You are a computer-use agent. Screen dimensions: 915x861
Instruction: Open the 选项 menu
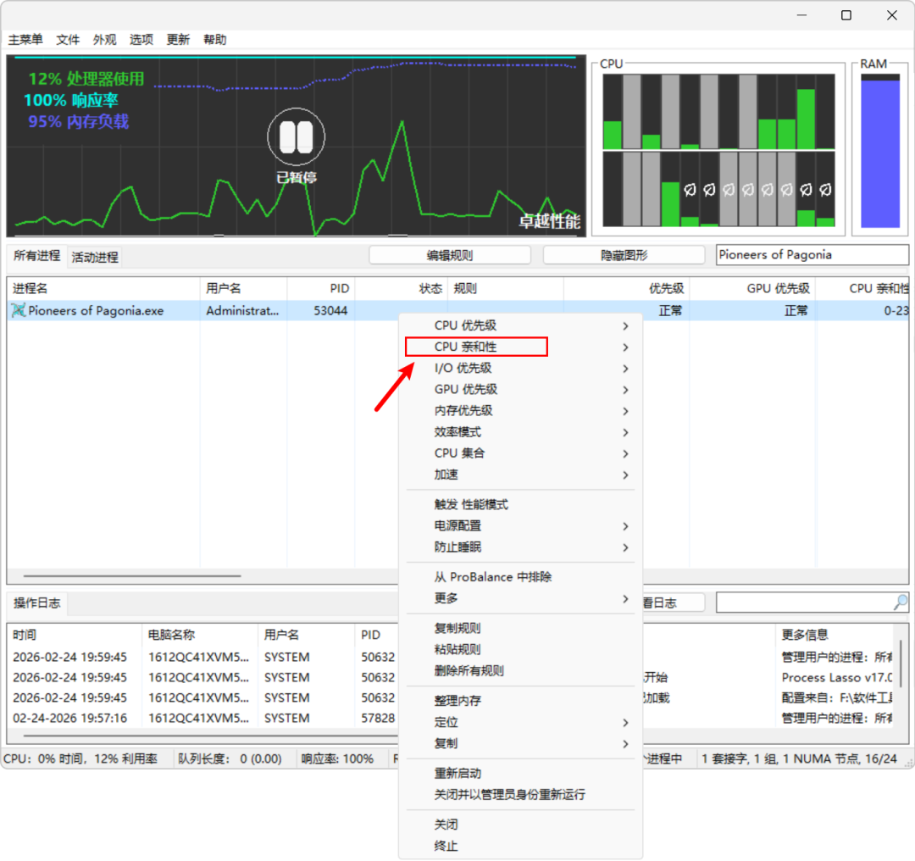(x=141, y=40)
